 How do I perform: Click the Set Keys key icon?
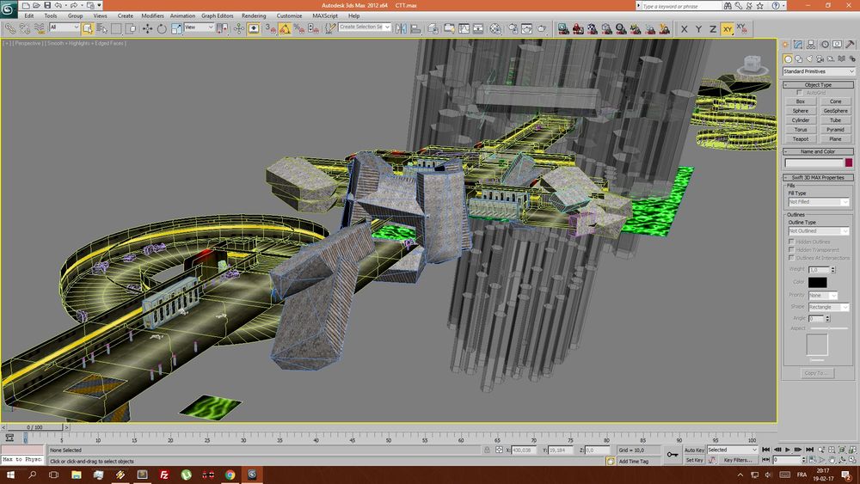(x=673, y=455)
